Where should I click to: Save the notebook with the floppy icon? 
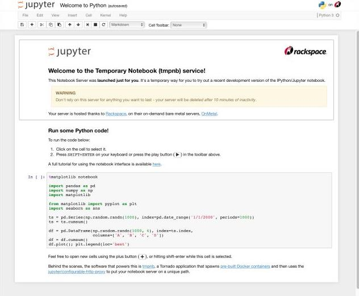click(22, 25)
